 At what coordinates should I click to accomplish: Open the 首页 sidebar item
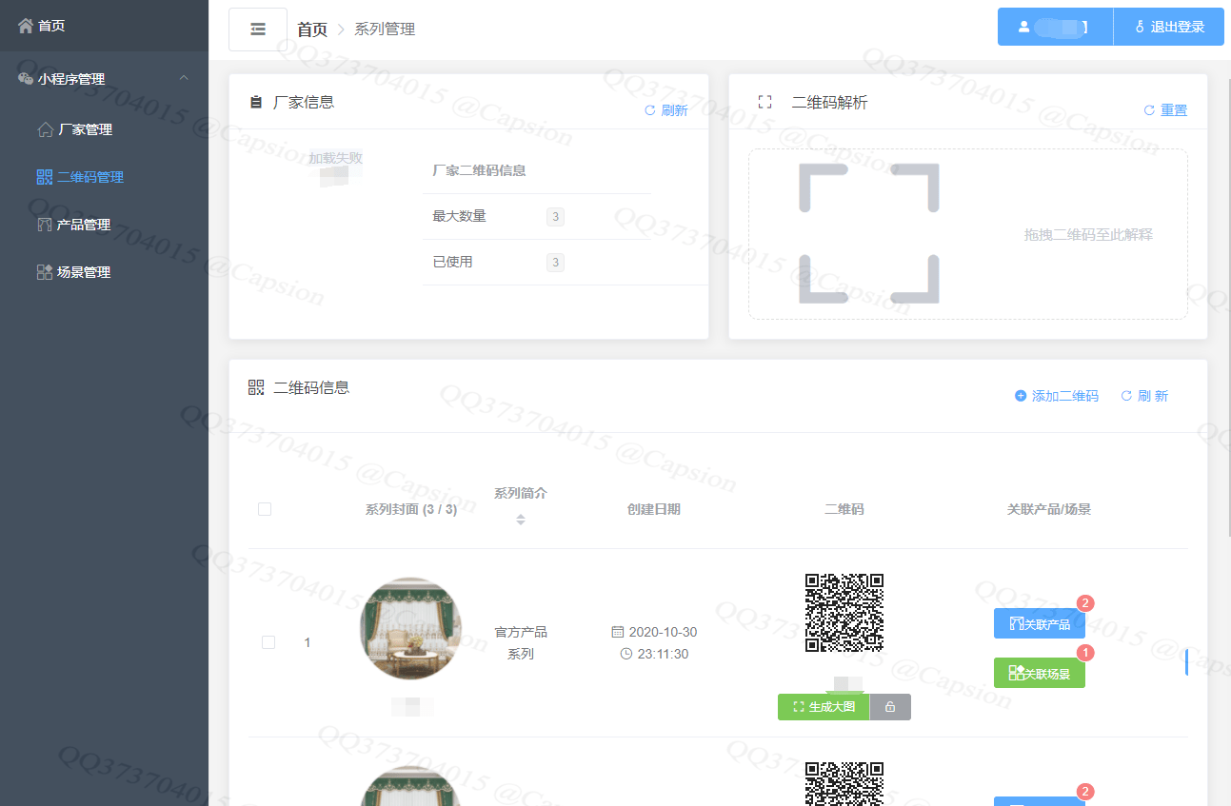pos(104,26)
